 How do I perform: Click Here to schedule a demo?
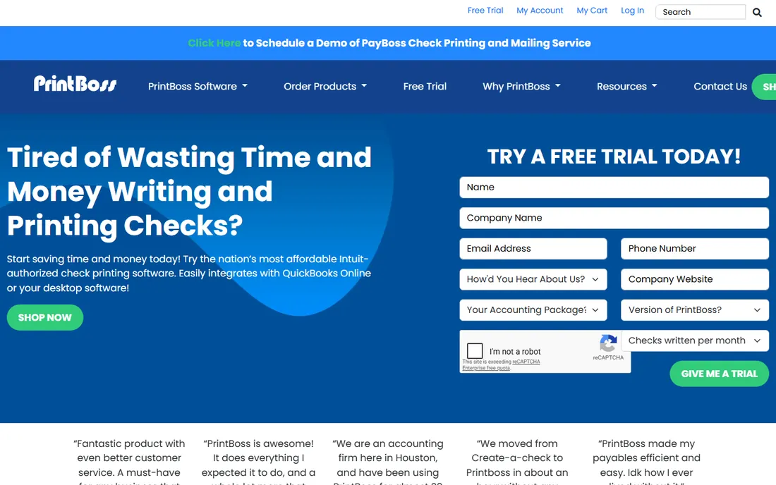[x=214, y=43]
